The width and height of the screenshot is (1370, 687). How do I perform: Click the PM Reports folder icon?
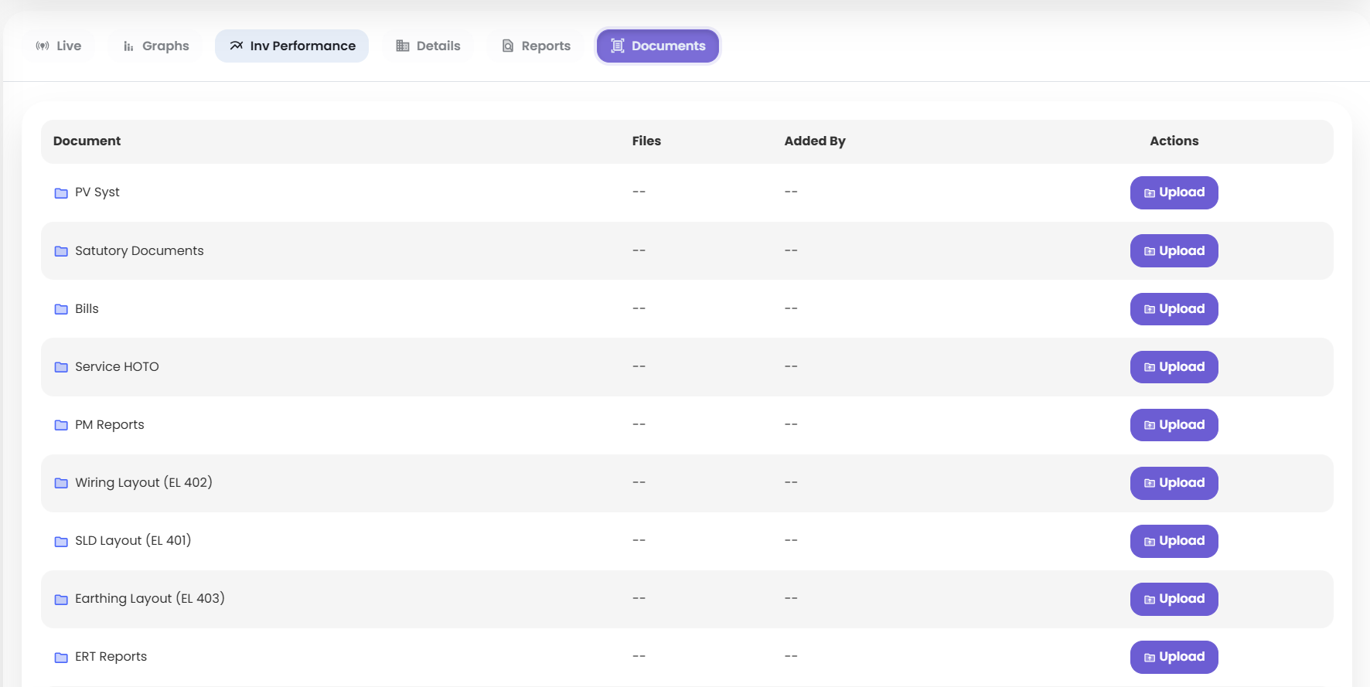[61, 425]
